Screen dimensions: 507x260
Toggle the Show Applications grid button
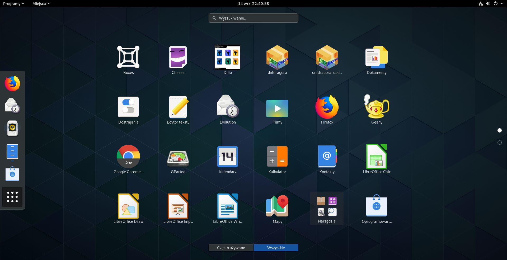click(x=12, y=197)
